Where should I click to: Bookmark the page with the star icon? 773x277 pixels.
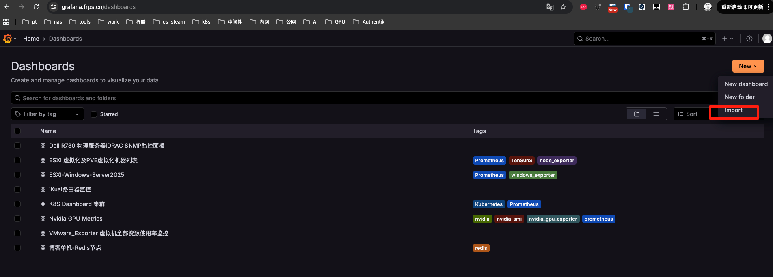point(563,7)
